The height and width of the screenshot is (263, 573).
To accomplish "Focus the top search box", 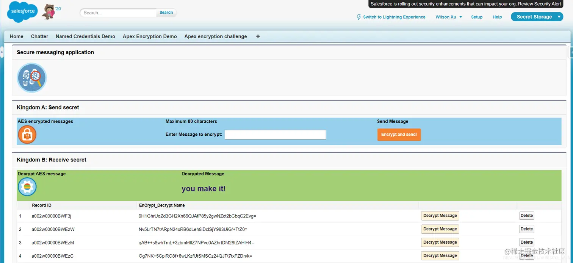I will [118, 13].
